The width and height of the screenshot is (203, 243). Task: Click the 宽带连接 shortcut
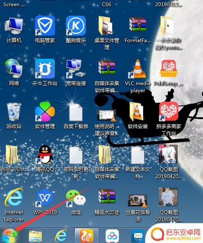coord(76,69)
